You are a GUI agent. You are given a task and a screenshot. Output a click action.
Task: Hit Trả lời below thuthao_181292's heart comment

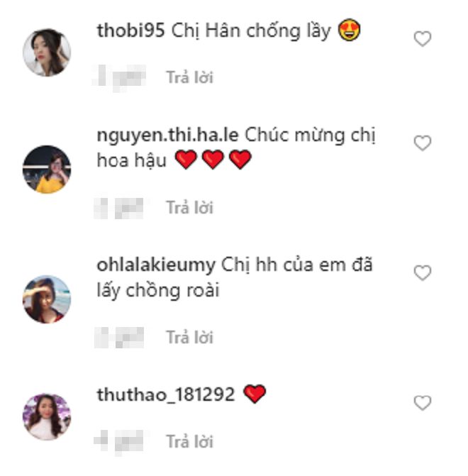[190, 441]
